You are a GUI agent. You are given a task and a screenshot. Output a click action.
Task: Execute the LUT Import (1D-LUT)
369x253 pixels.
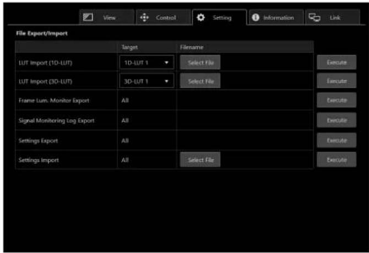(337, 63)
